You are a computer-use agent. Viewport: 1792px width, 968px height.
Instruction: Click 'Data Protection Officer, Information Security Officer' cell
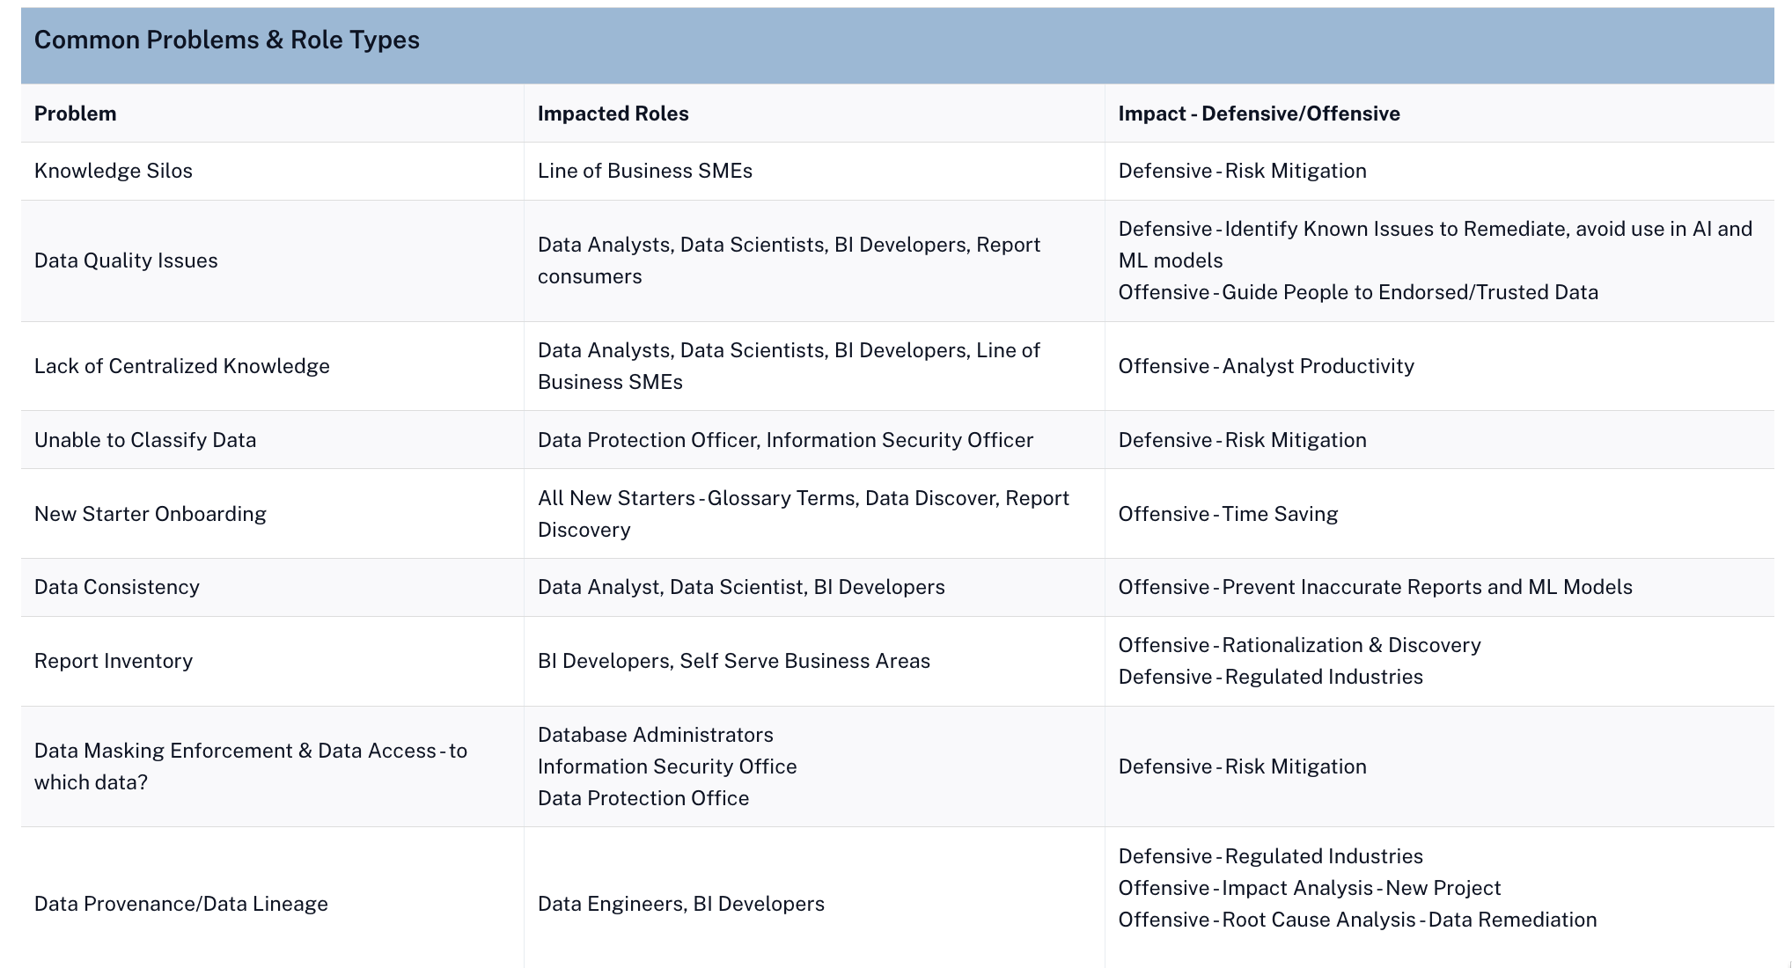pos(785,440)
